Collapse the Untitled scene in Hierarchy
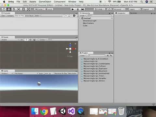The image size is (156, 117). pos(80,18)
